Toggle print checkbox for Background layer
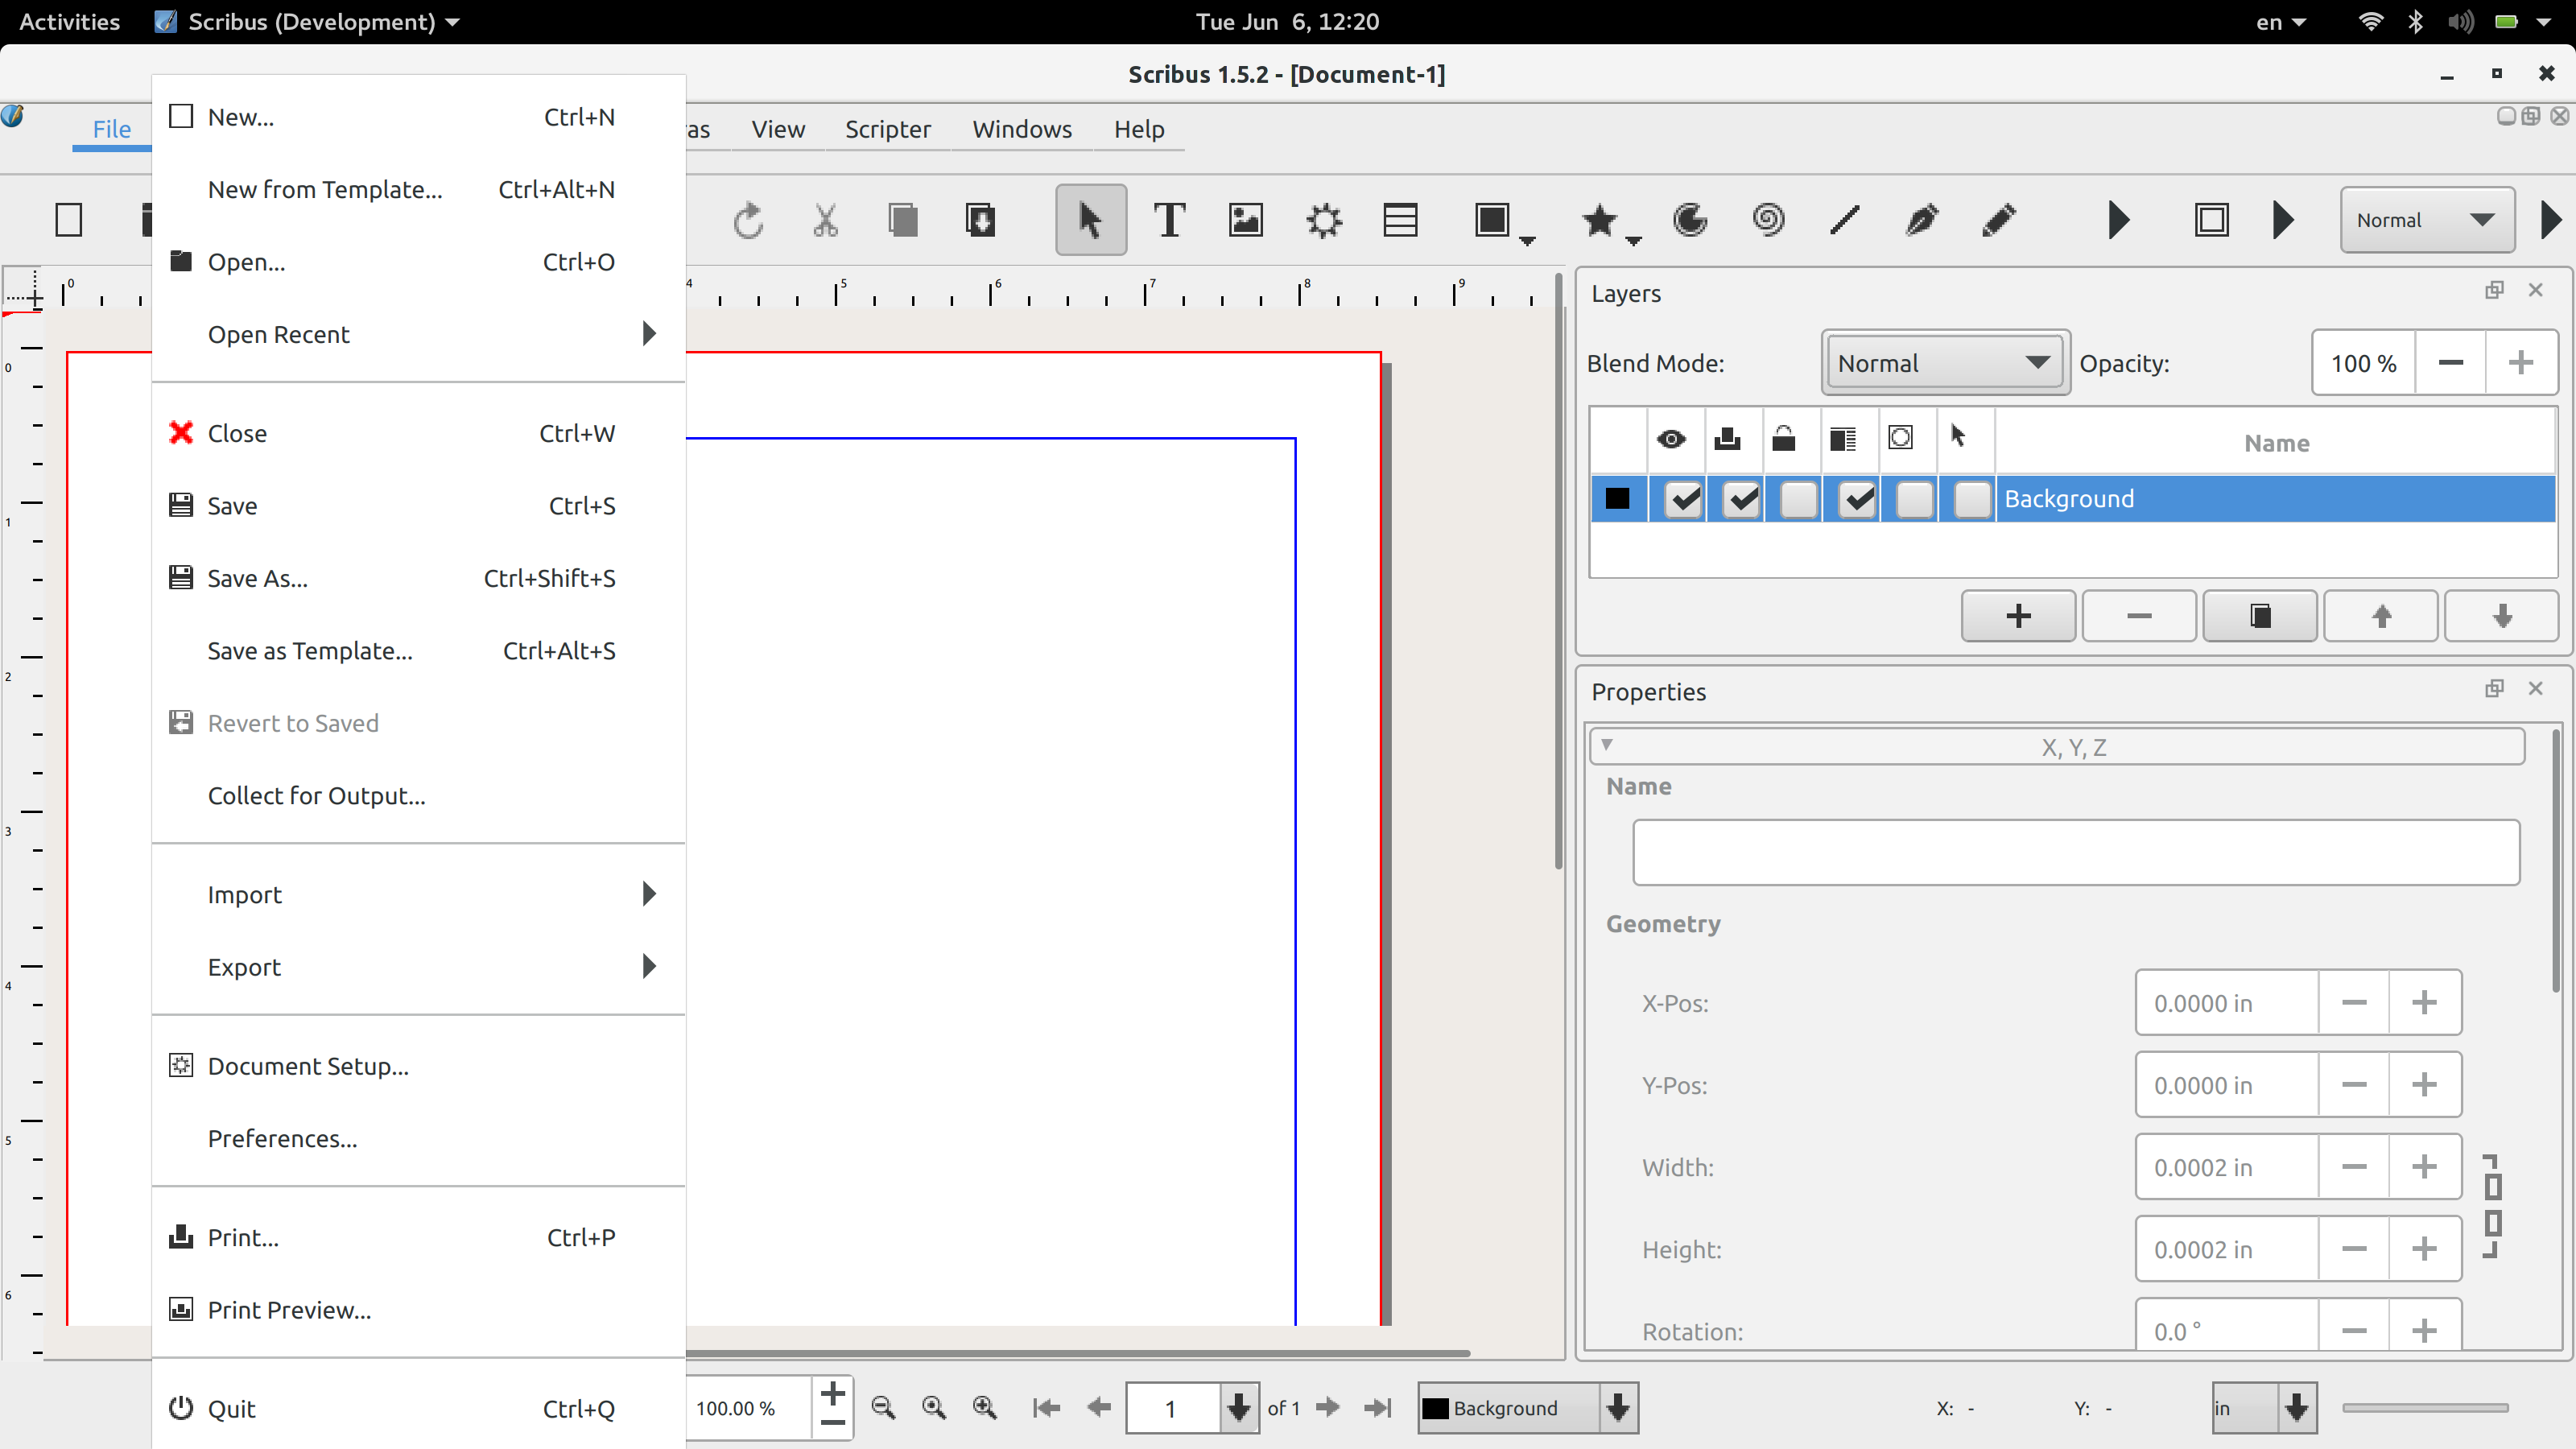This screenshot has height=1449, width=2576. [1741, 499]
